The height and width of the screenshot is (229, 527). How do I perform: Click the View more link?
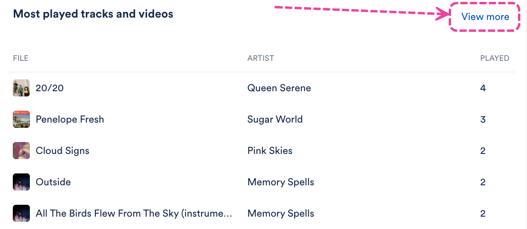(x=485, y=17)
